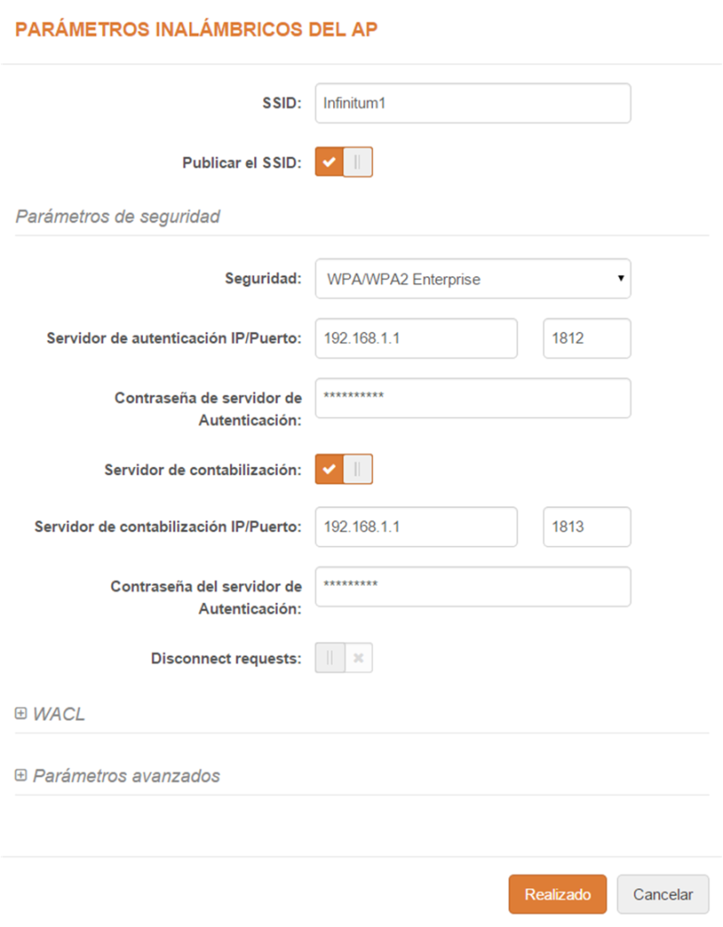Click the checkmark icon on Servidor de contabilización switch
The image size is (723, 927).
[330, 469]
